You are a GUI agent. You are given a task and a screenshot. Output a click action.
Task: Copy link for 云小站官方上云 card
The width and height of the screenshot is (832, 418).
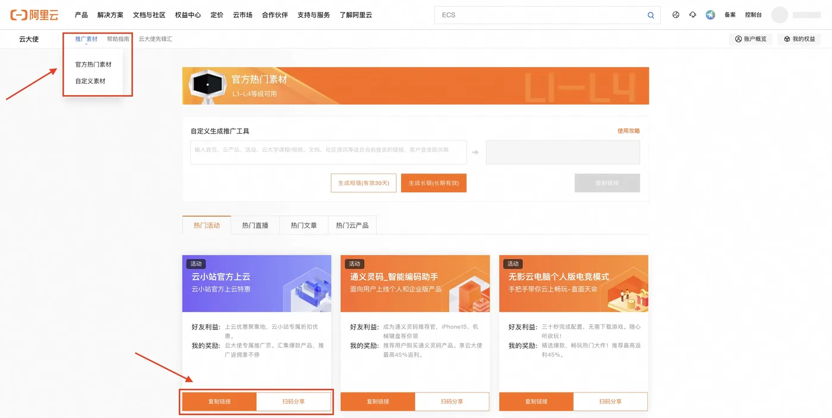(x=219, y=401)
